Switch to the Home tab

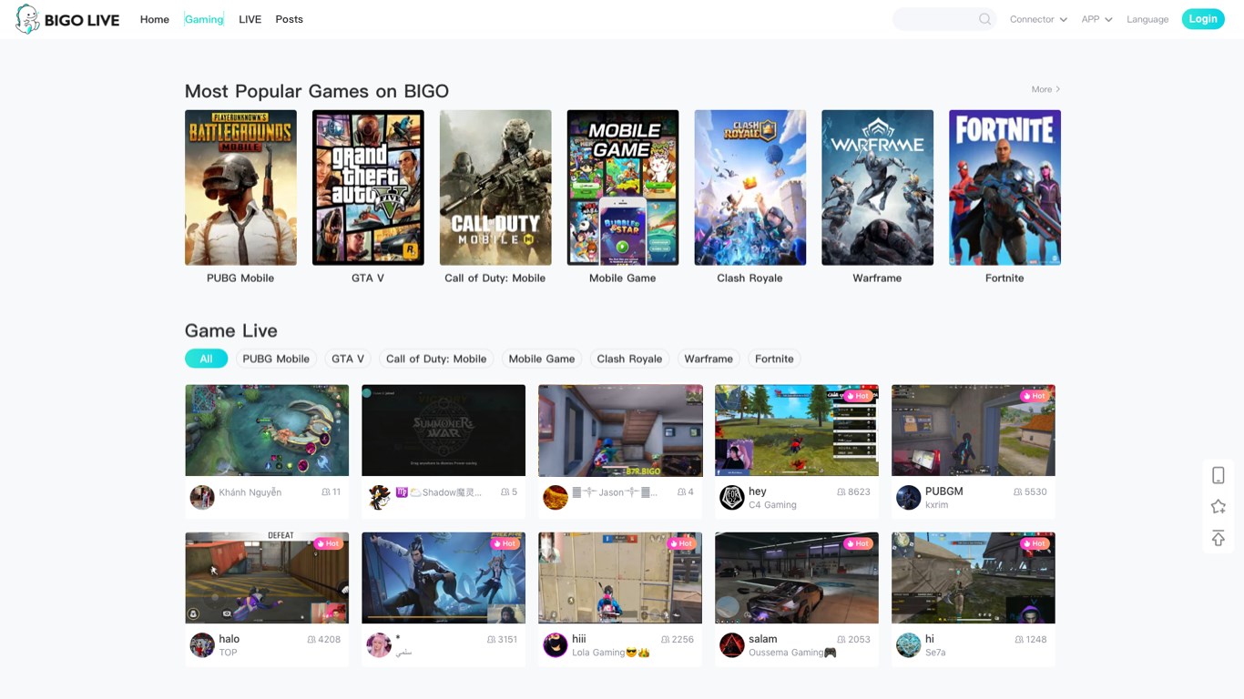(x=154, y=18)
